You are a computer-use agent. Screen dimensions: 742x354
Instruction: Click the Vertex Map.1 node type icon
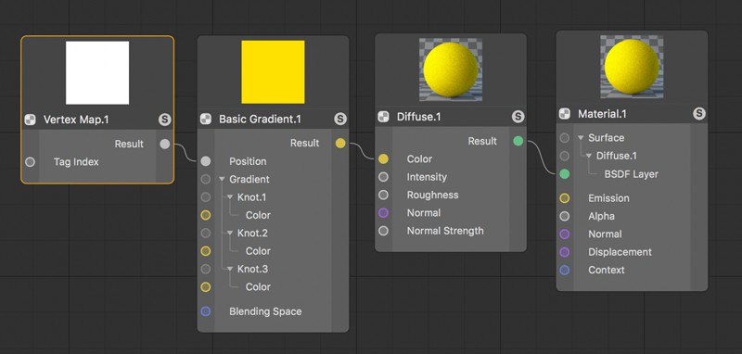point(30,120)
